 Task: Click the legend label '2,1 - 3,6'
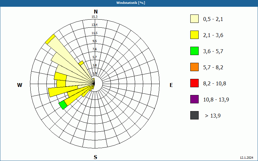213,35
